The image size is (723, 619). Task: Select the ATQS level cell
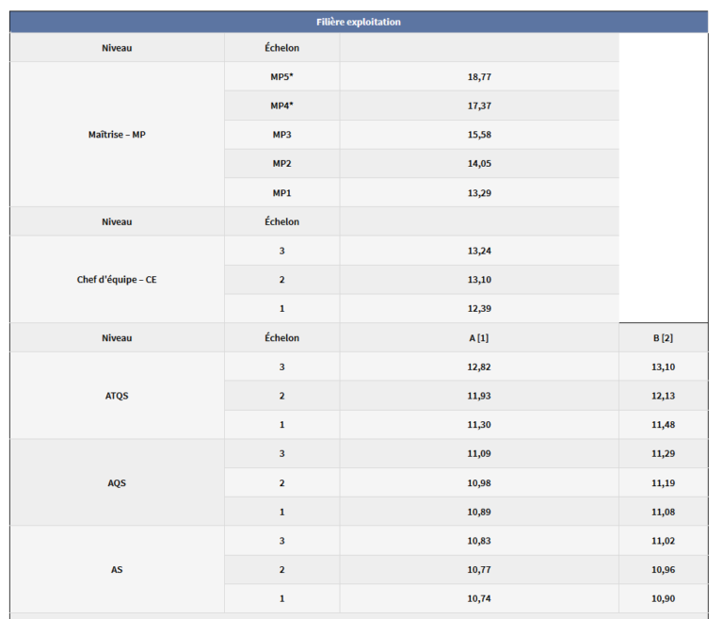[x=117, y=396]
